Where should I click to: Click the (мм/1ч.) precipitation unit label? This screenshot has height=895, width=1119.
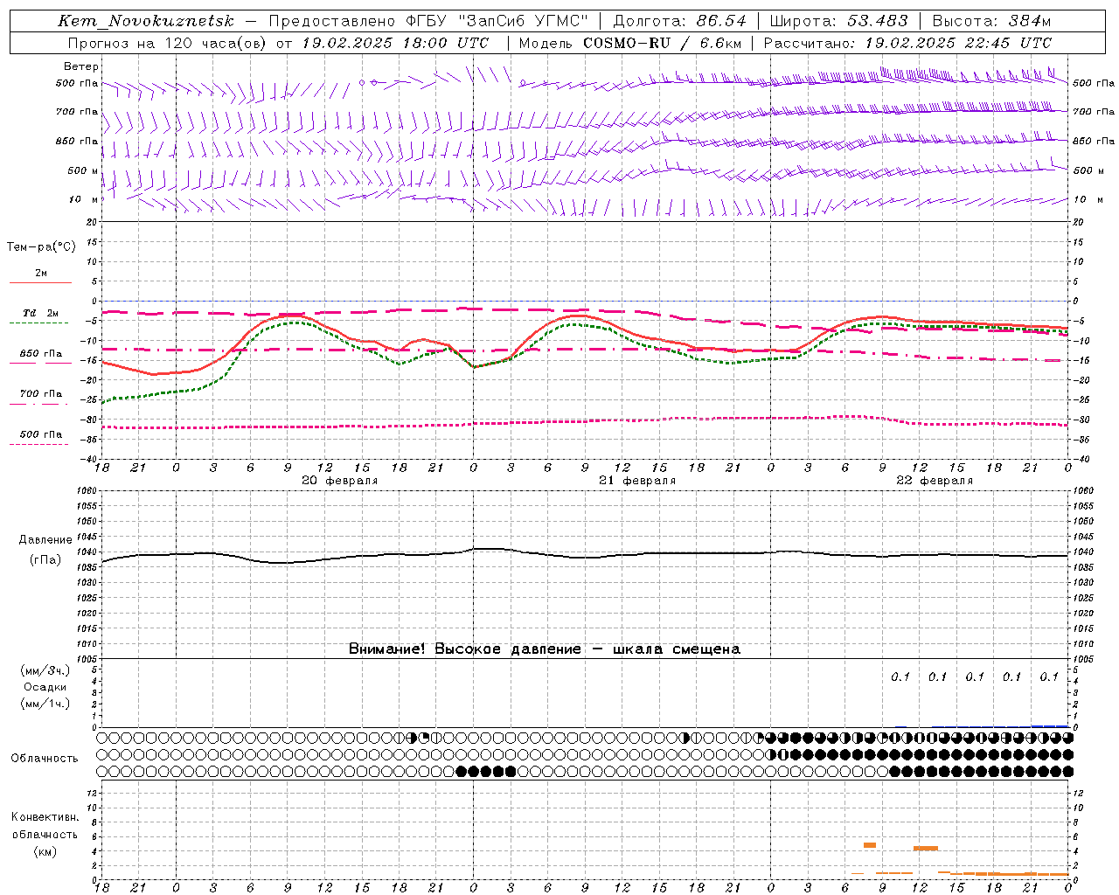pyautogui.click(x=45, y=704)
